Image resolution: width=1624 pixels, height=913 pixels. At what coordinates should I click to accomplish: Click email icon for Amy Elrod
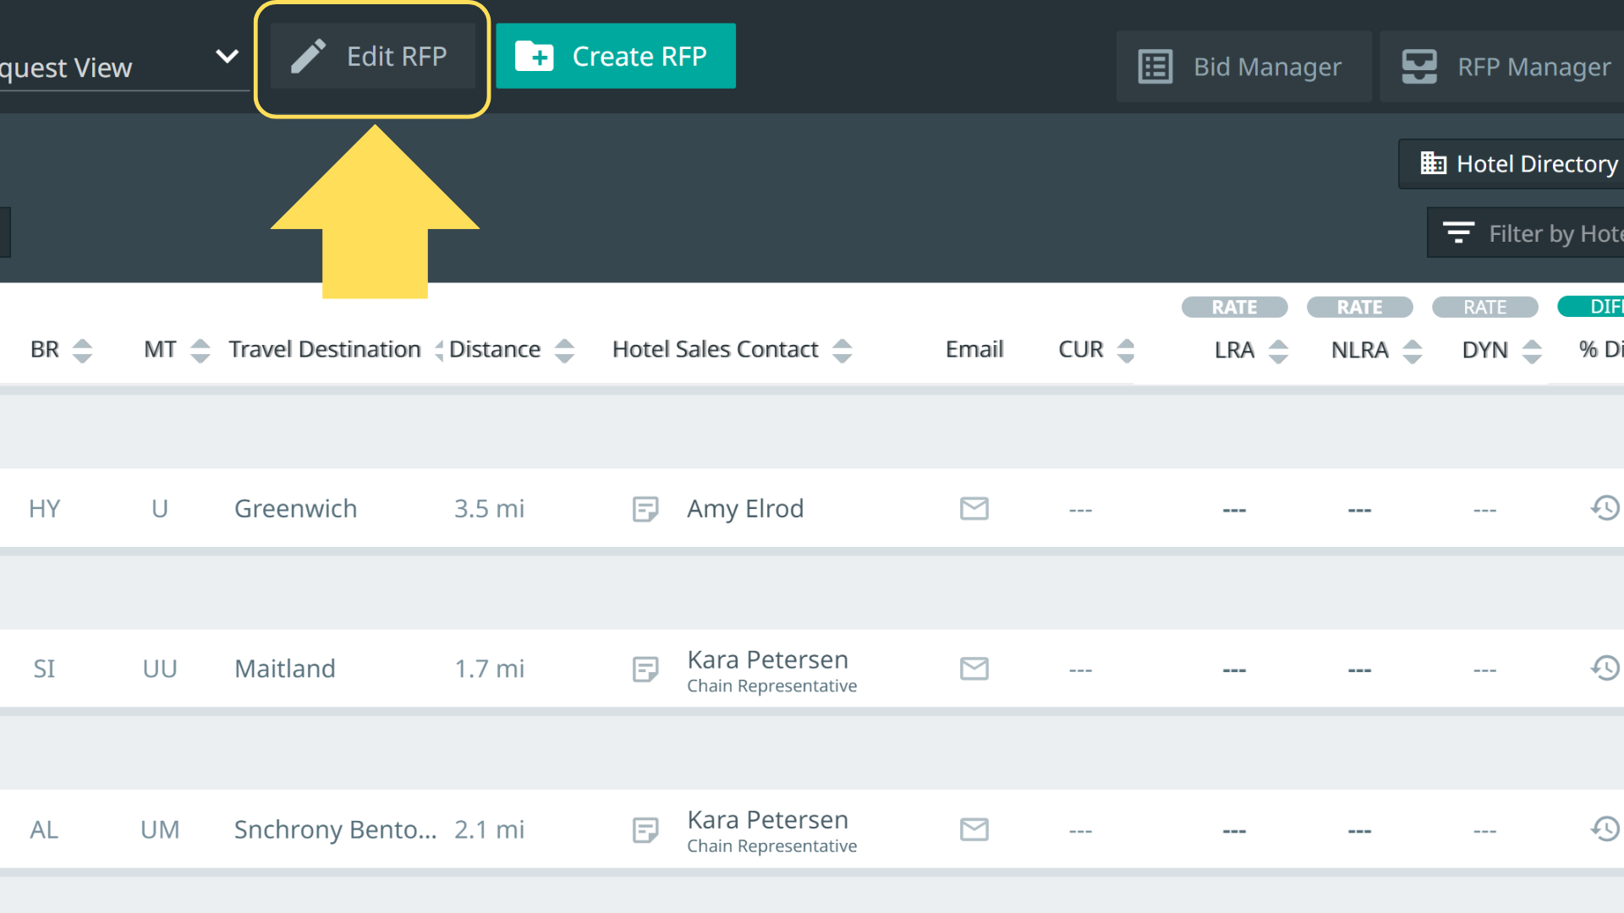point(974,509)
